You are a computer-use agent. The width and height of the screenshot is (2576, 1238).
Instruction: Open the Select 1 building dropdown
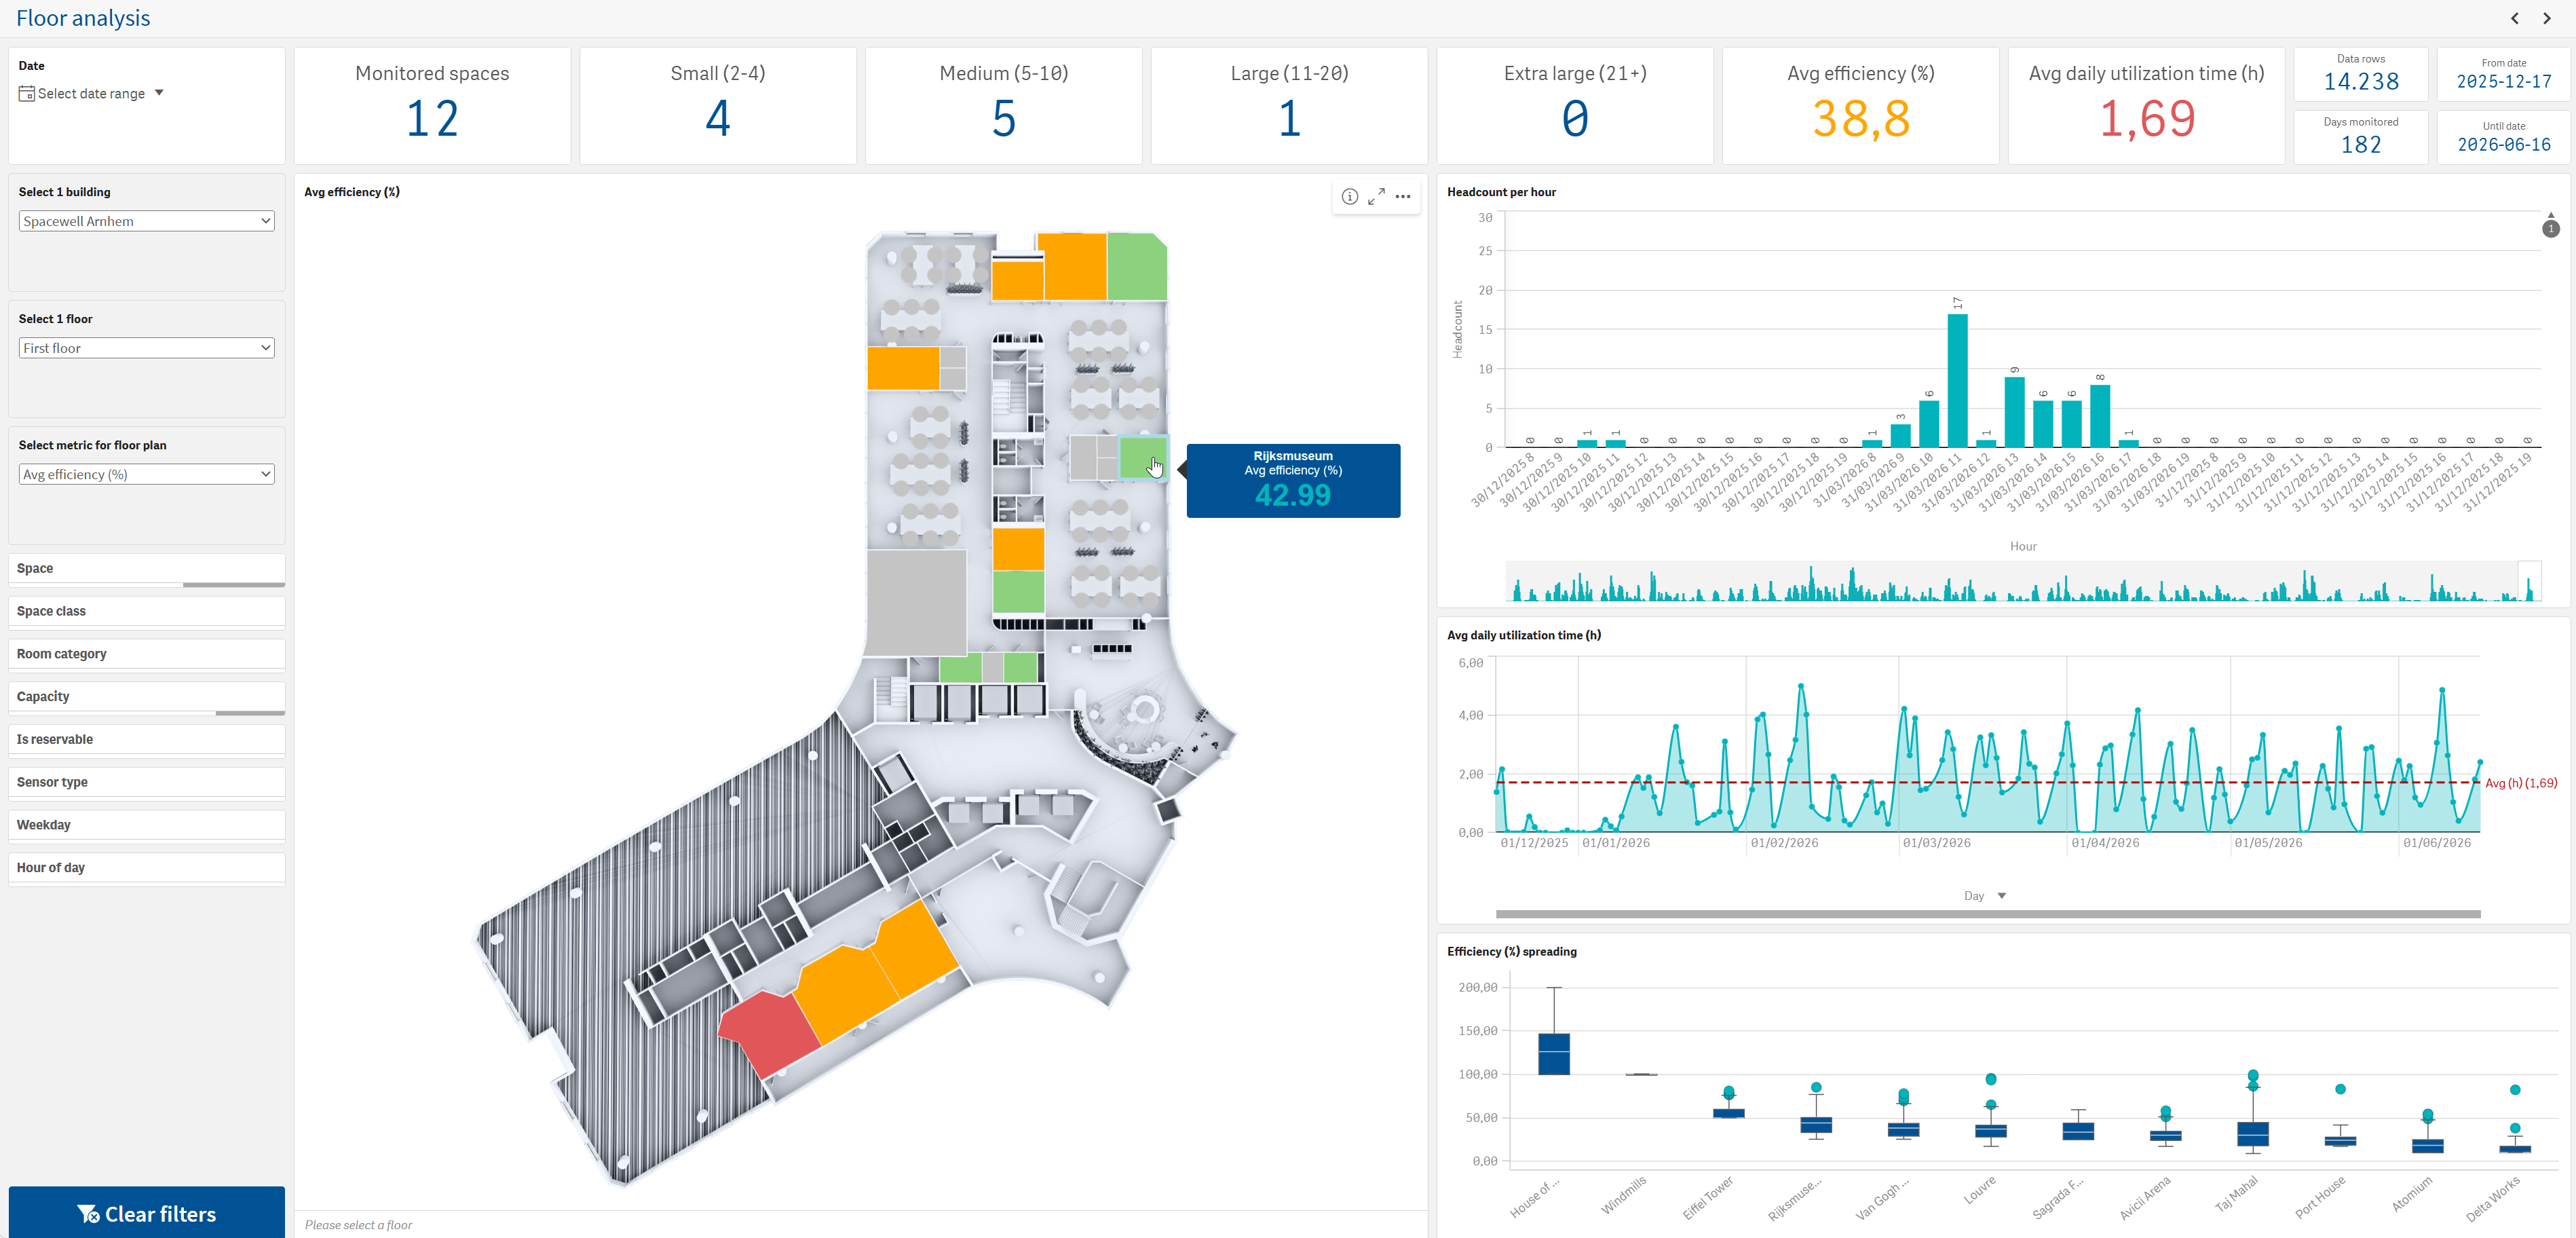[x=146, y=221]
